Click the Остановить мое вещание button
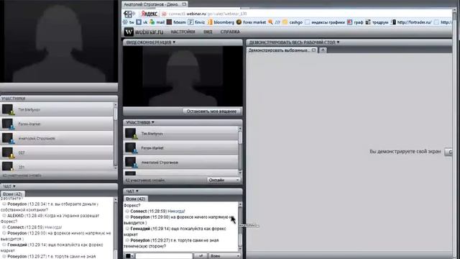Viewport: 460px width, 259px height. (x=211, y=112)
